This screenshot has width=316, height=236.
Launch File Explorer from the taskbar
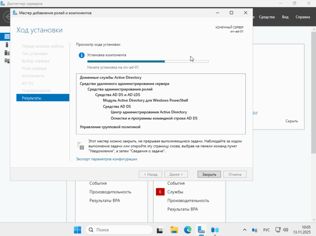pos(174,230)
